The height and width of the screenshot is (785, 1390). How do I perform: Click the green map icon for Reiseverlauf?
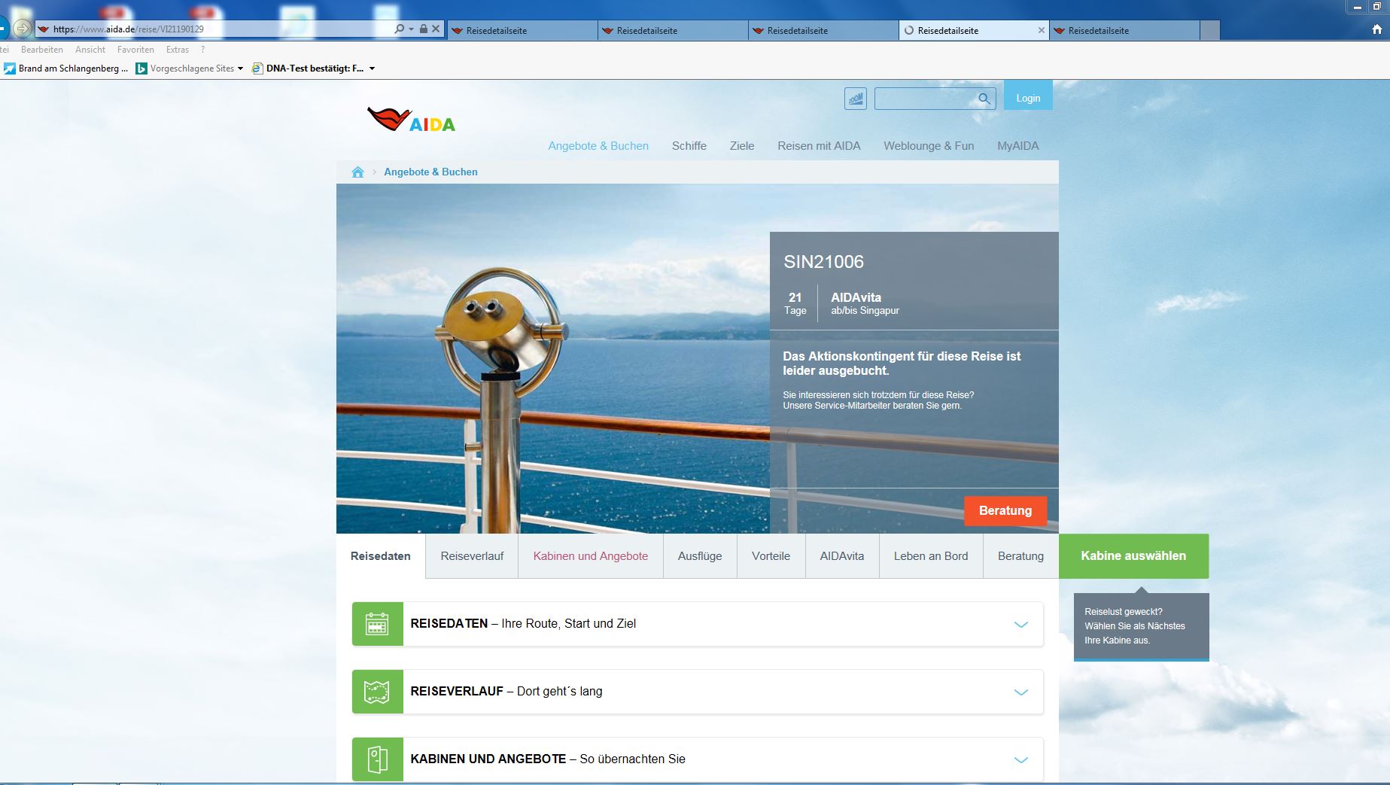click(377, 692)
